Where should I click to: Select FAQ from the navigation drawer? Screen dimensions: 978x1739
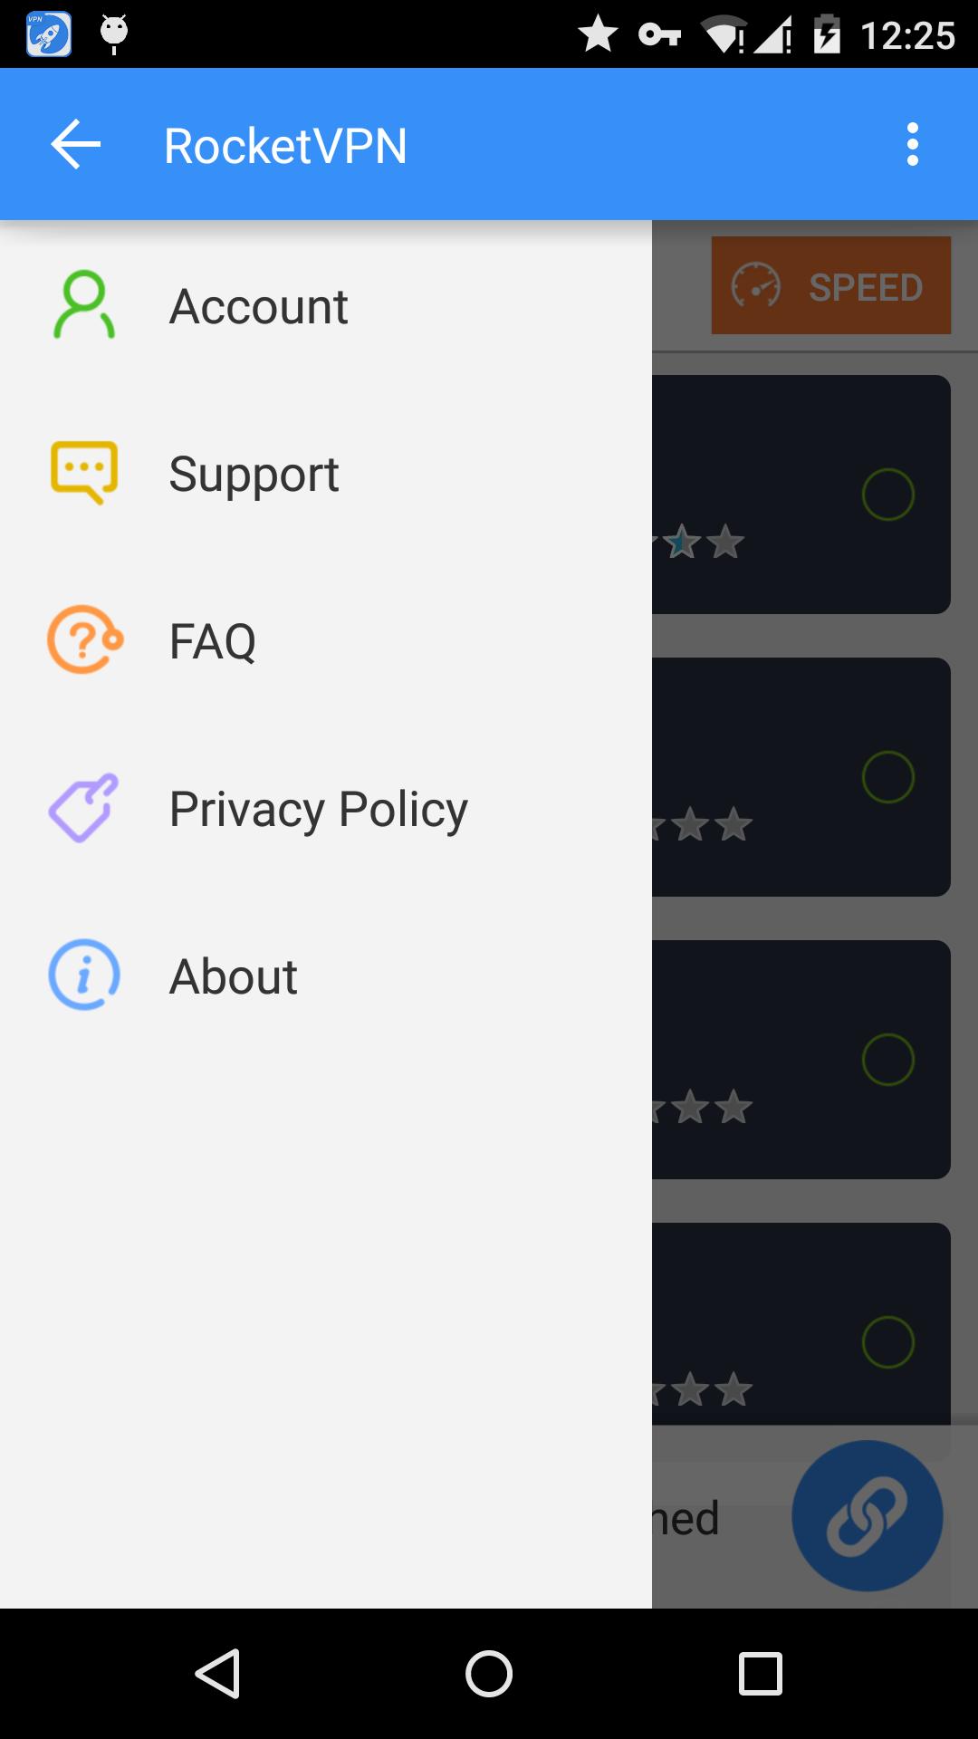pos(214,640)
